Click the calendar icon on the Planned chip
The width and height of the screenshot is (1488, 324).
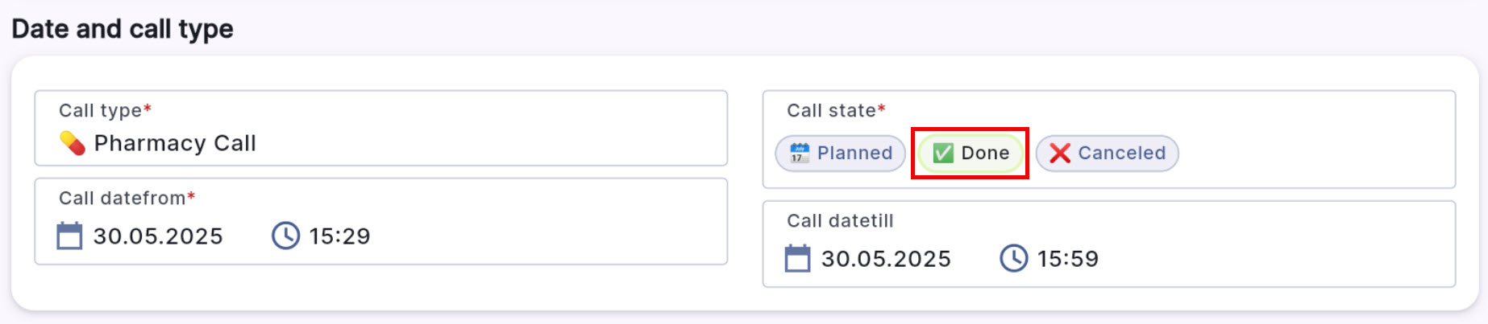(800, 153)
